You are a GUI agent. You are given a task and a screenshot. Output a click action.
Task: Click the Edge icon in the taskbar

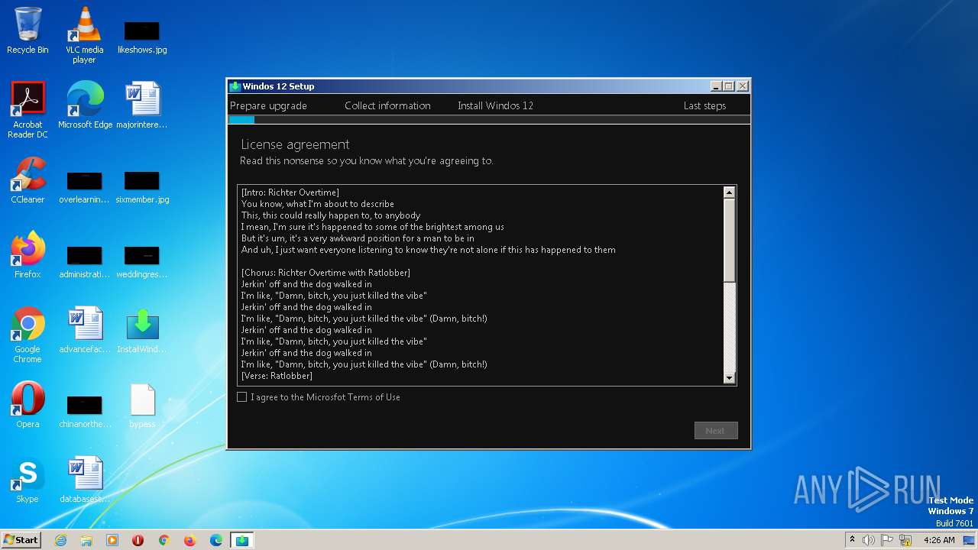pyautogui.click(x=215, y=540)
